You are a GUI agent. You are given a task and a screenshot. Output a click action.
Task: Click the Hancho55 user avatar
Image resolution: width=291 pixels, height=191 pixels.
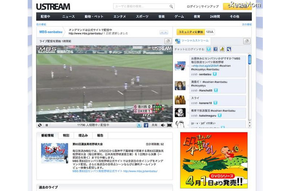(180, 85)
